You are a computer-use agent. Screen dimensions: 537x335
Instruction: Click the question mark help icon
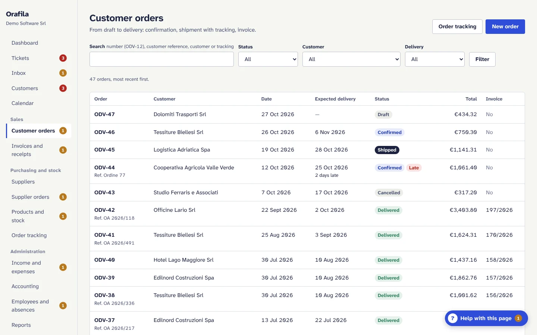coord(452,318)
